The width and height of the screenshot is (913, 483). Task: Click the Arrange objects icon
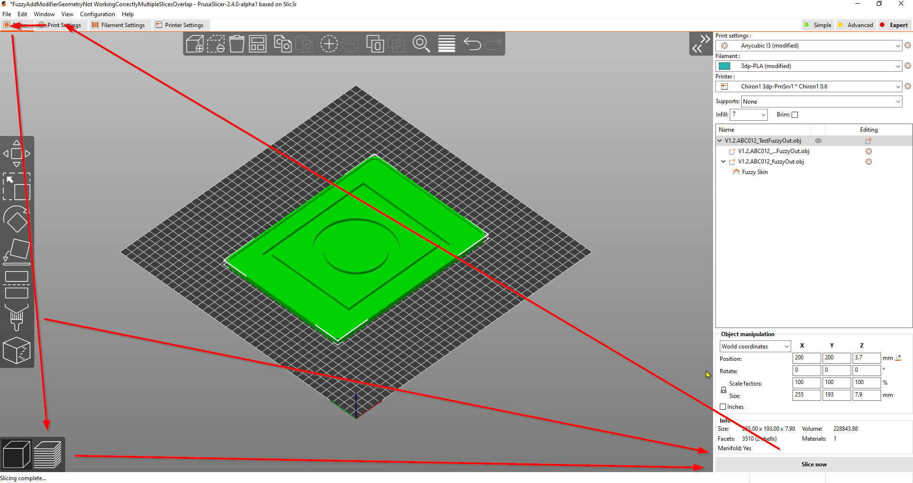pyautogui.click(x=258, y=44)
